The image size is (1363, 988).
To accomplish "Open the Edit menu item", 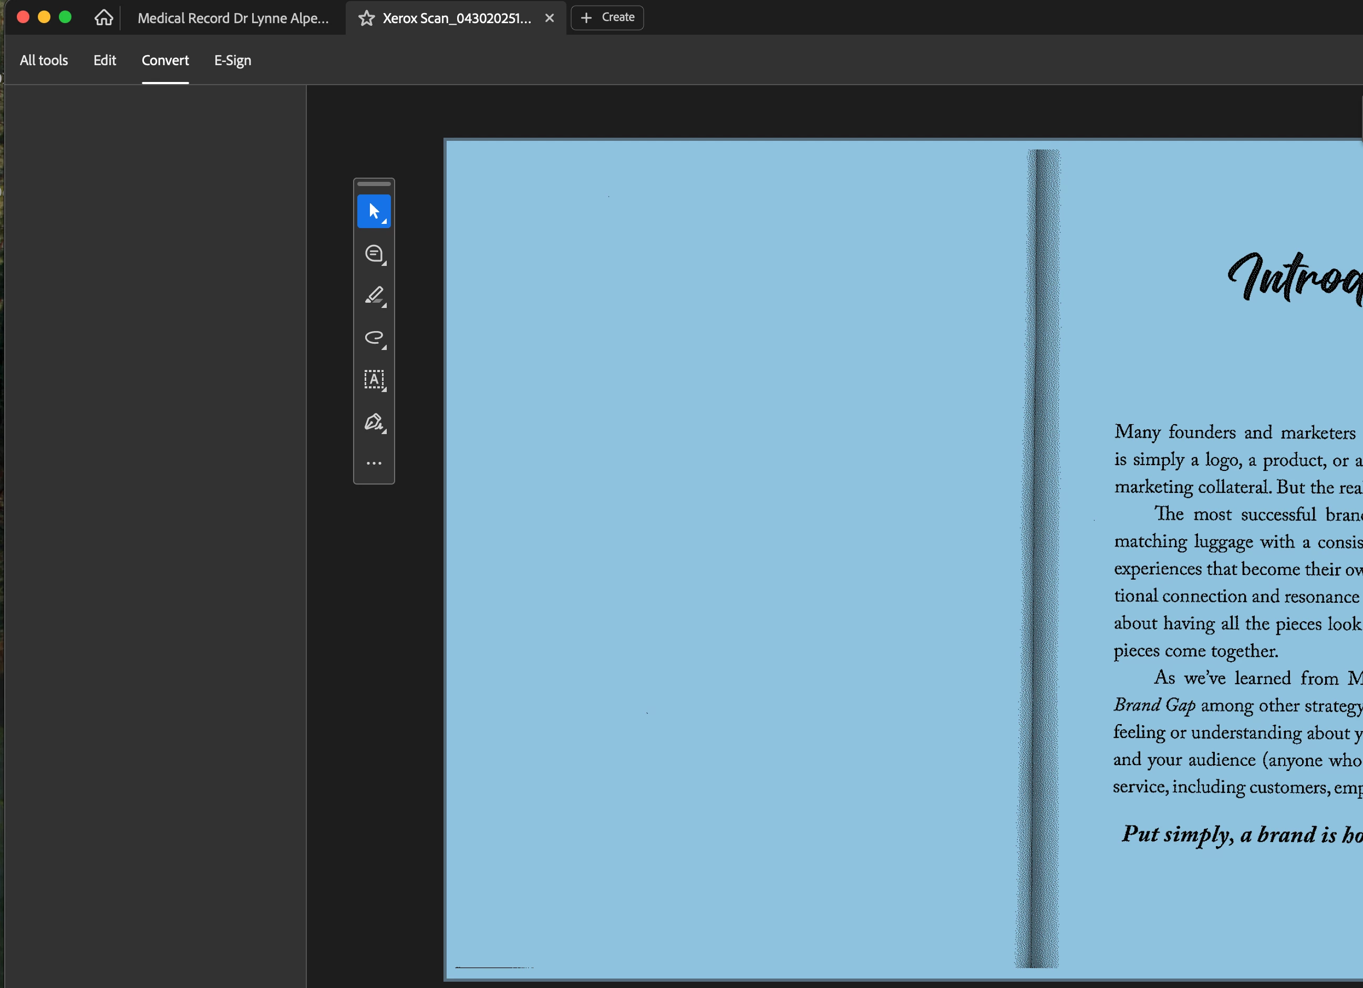I will pyautogui.click(x=105, y=60).
